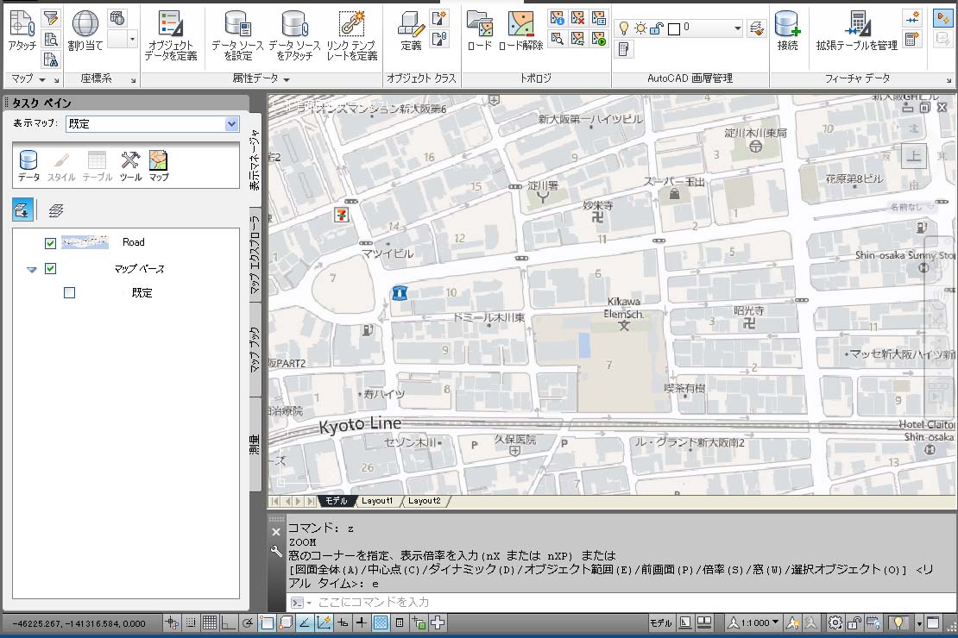Select the draw order layers icon
The width and height of the screenshot is (958, 638).
55,210
